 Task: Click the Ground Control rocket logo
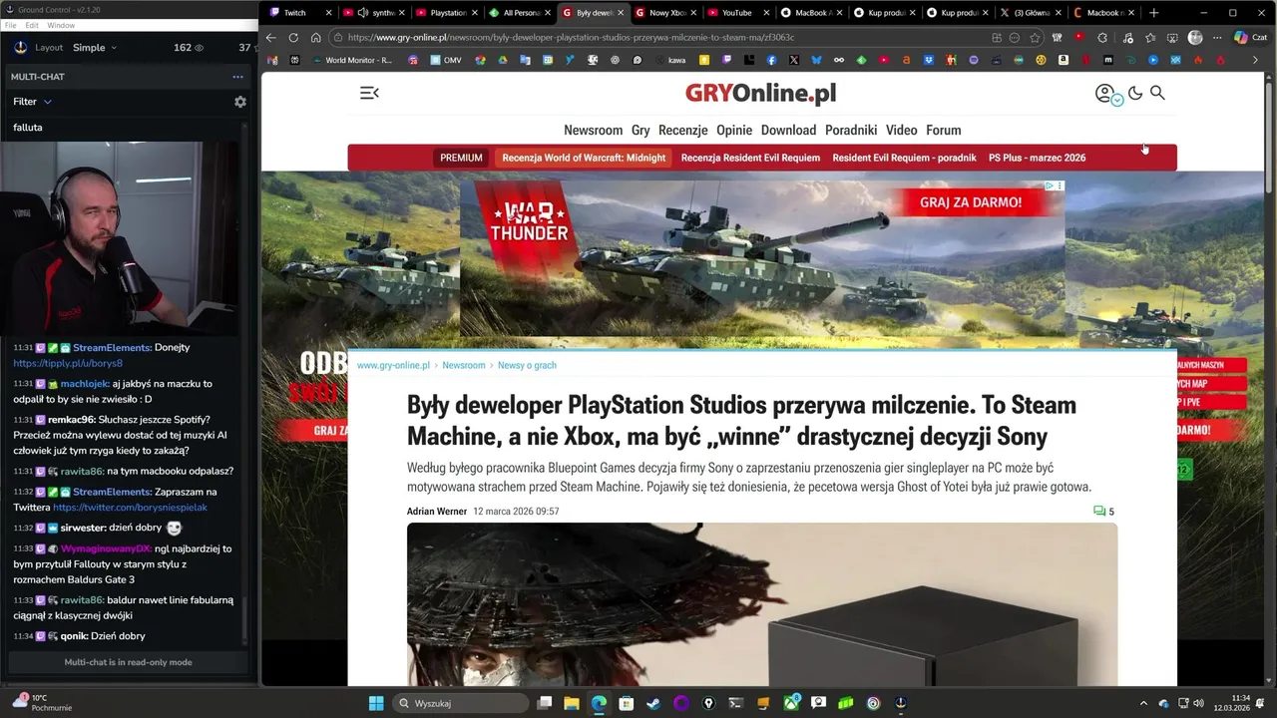pyautogui.click(x=20, y=48)
